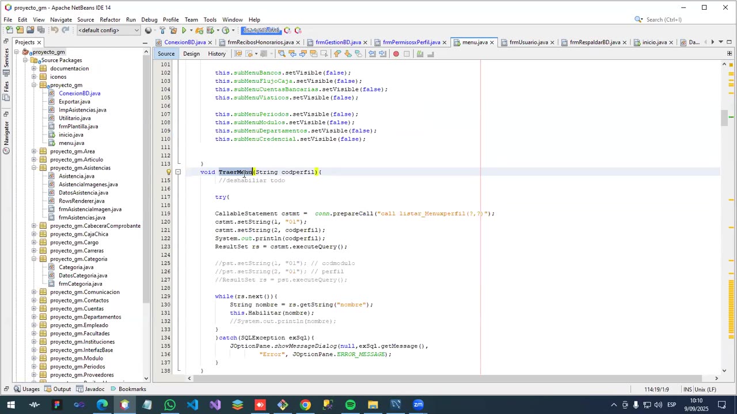Expand the documentacion package

click(34, 68)
